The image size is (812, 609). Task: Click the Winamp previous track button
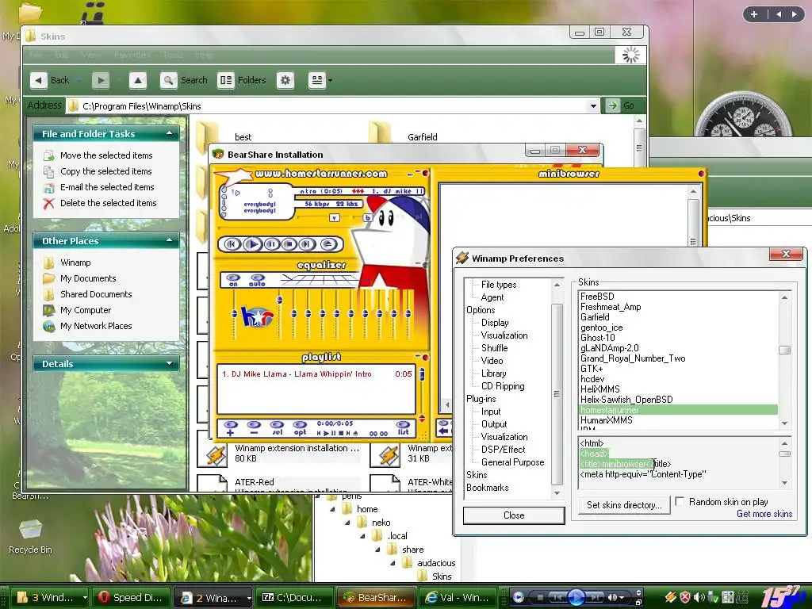point(232,244)
